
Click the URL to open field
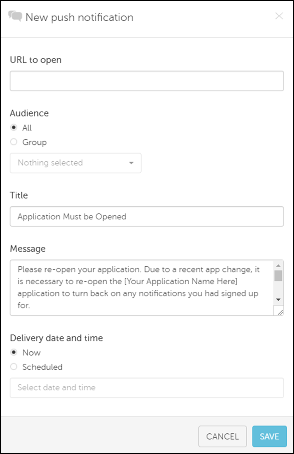(x=147, y=81)
